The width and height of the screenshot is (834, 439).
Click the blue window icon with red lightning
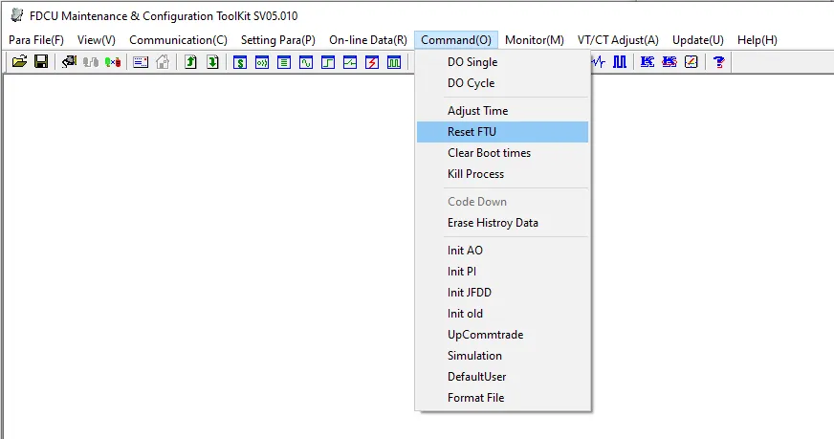(x=372, y=62)
